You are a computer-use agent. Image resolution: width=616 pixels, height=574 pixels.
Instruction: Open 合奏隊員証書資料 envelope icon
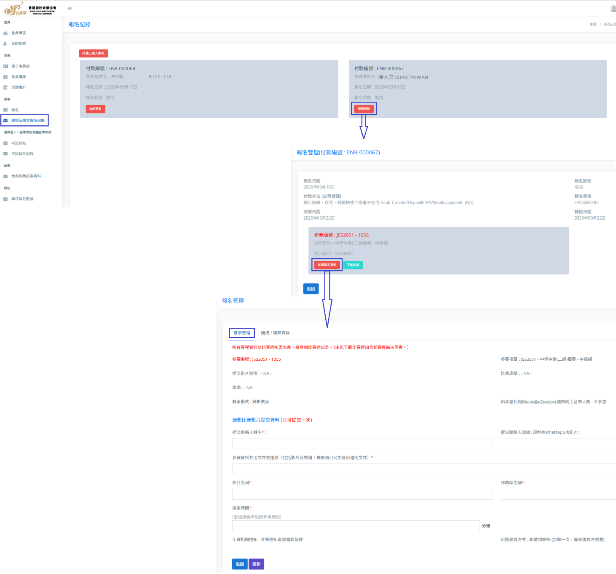[x=5, y=176]
